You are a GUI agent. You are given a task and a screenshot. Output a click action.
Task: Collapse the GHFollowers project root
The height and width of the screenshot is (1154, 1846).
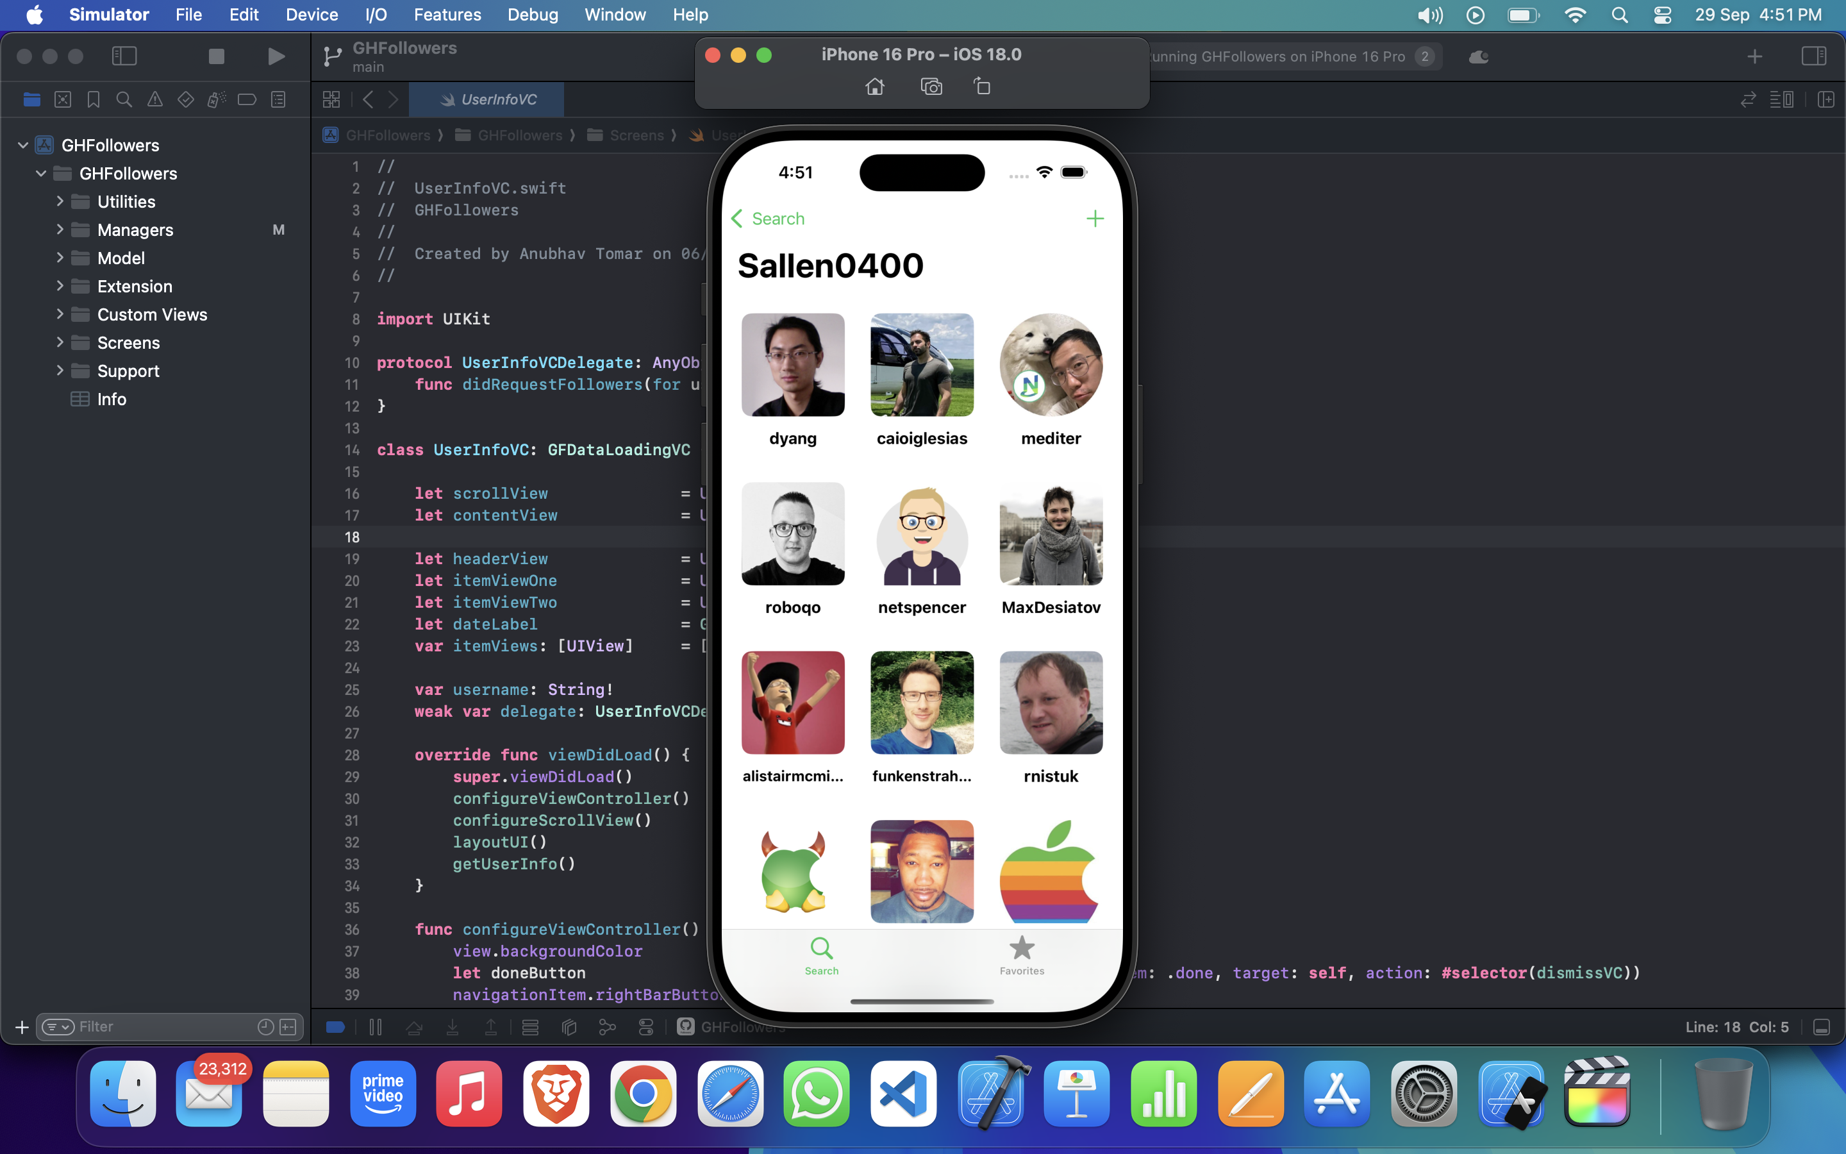coord(23,145)
